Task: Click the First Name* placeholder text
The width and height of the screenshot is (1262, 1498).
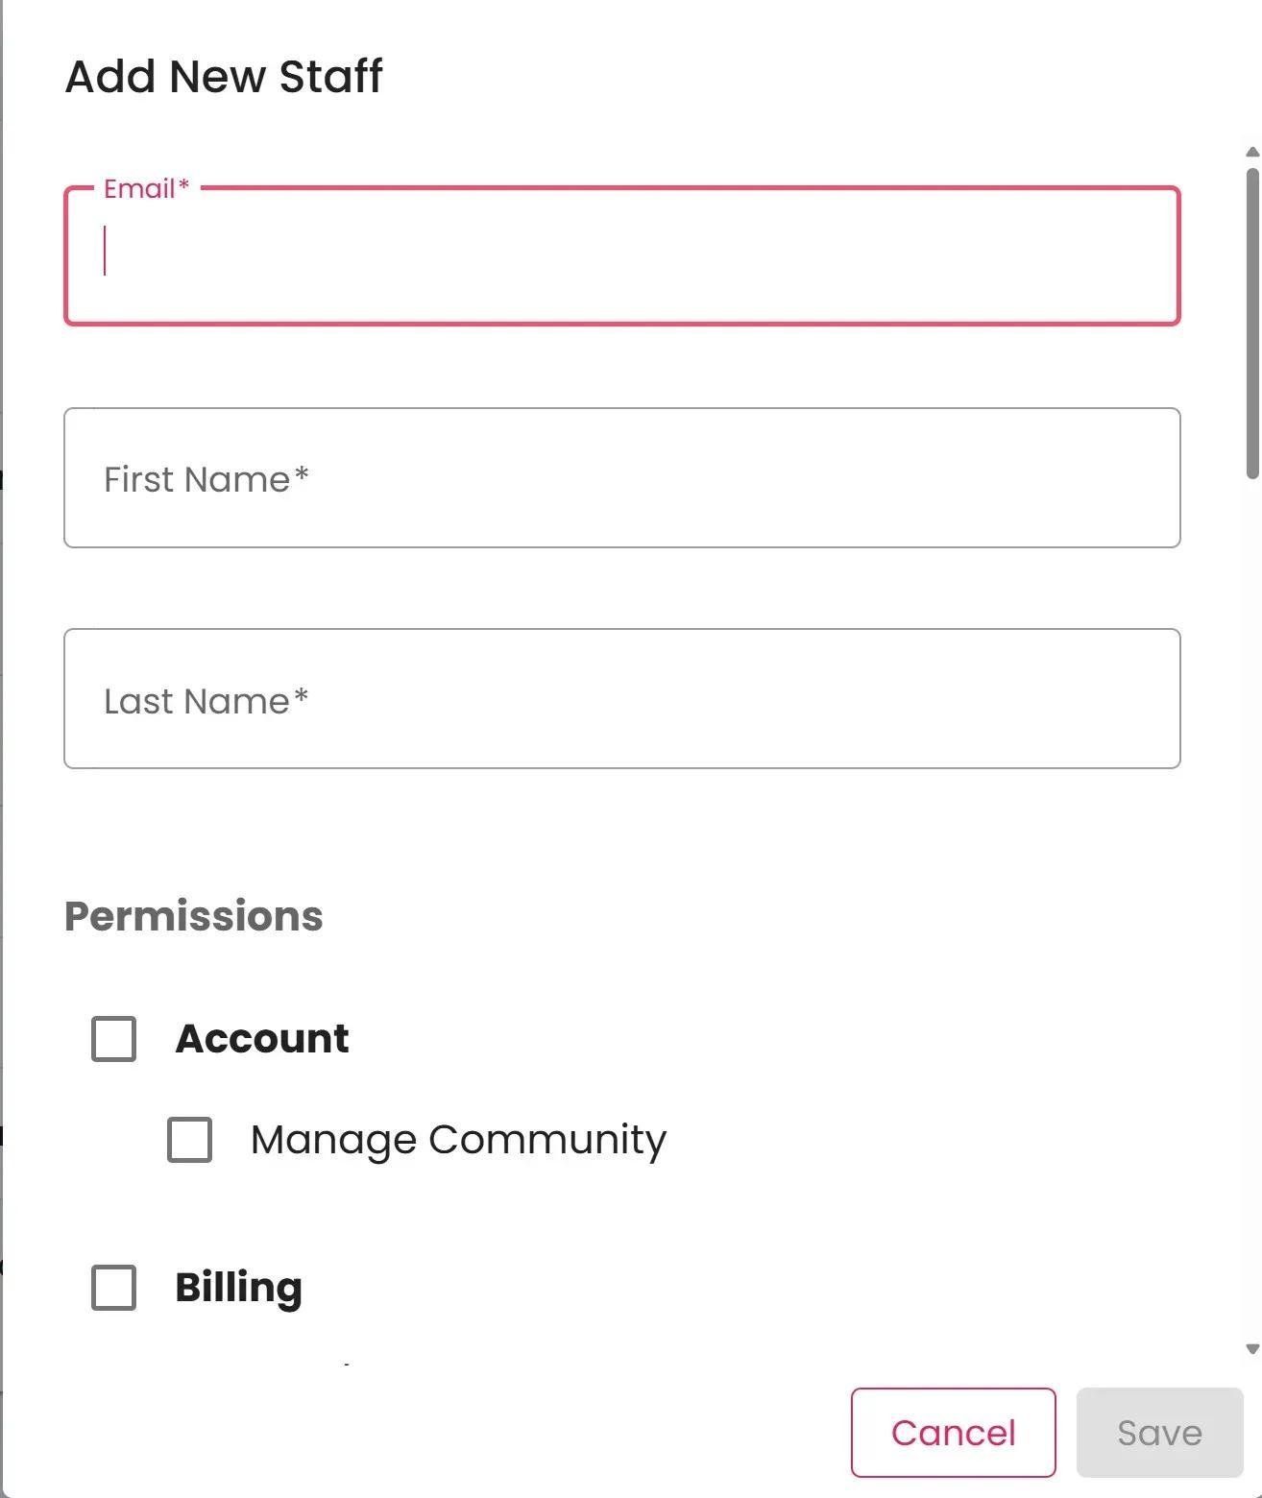Action: pyautogui.click(x=206, y=479)
